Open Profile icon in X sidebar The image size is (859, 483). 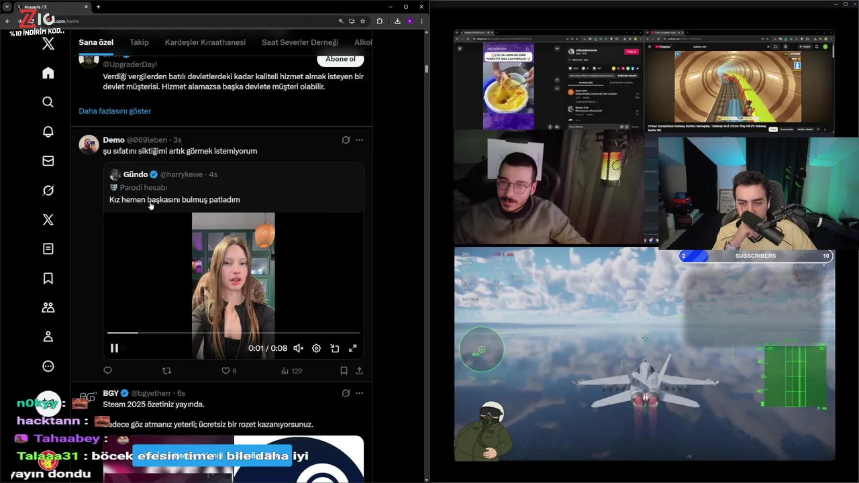(48, 337)
